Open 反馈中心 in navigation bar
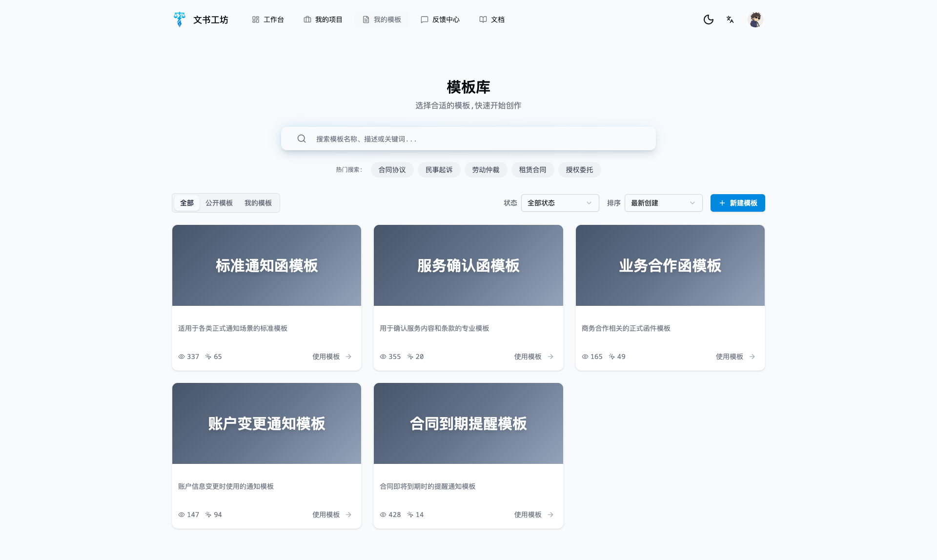This screenshot has height=560, width=937. (x=440, y=20)
